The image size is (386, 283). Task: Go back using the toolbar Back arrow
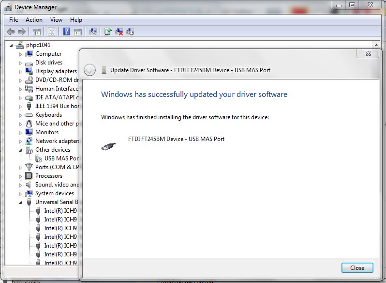[x=11, y=32]
